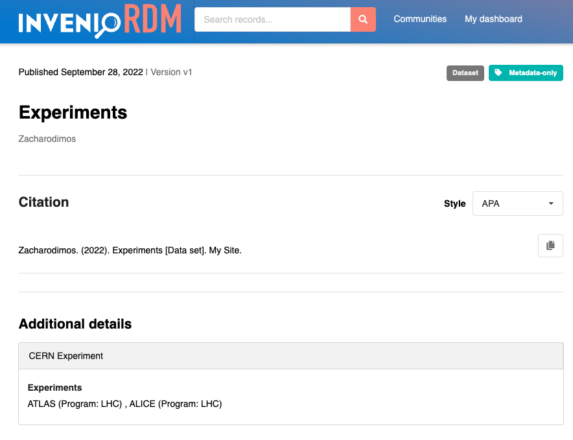Click the ATLAS (Program: LHC) entry
This screenshot has width=573, height=440.
(x=75, y=404)
